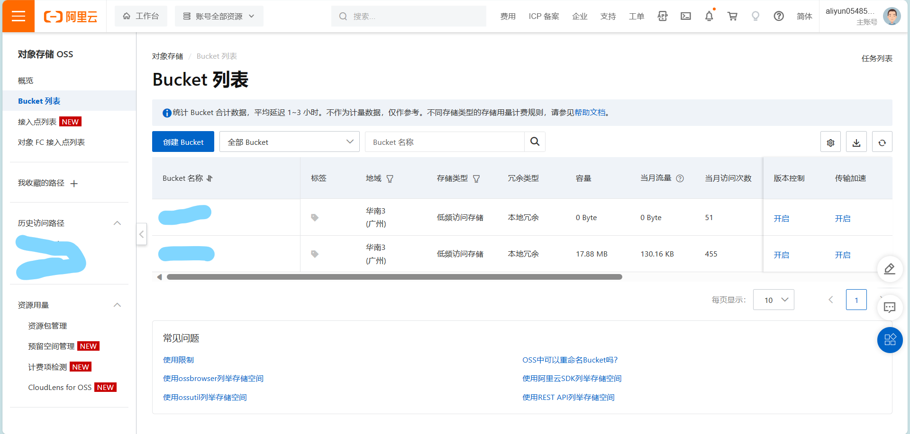
Task: Open 计费项检测
Action: 47,367
